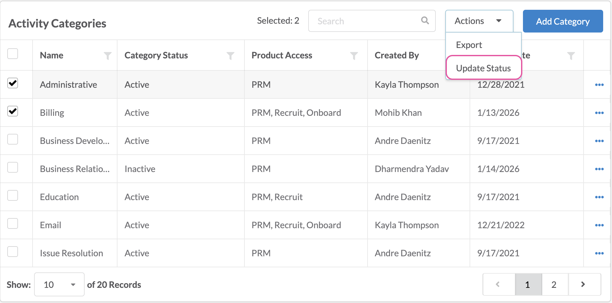
Task: Uncheck the Administrative category checkbox
Action: pos(13,83)
